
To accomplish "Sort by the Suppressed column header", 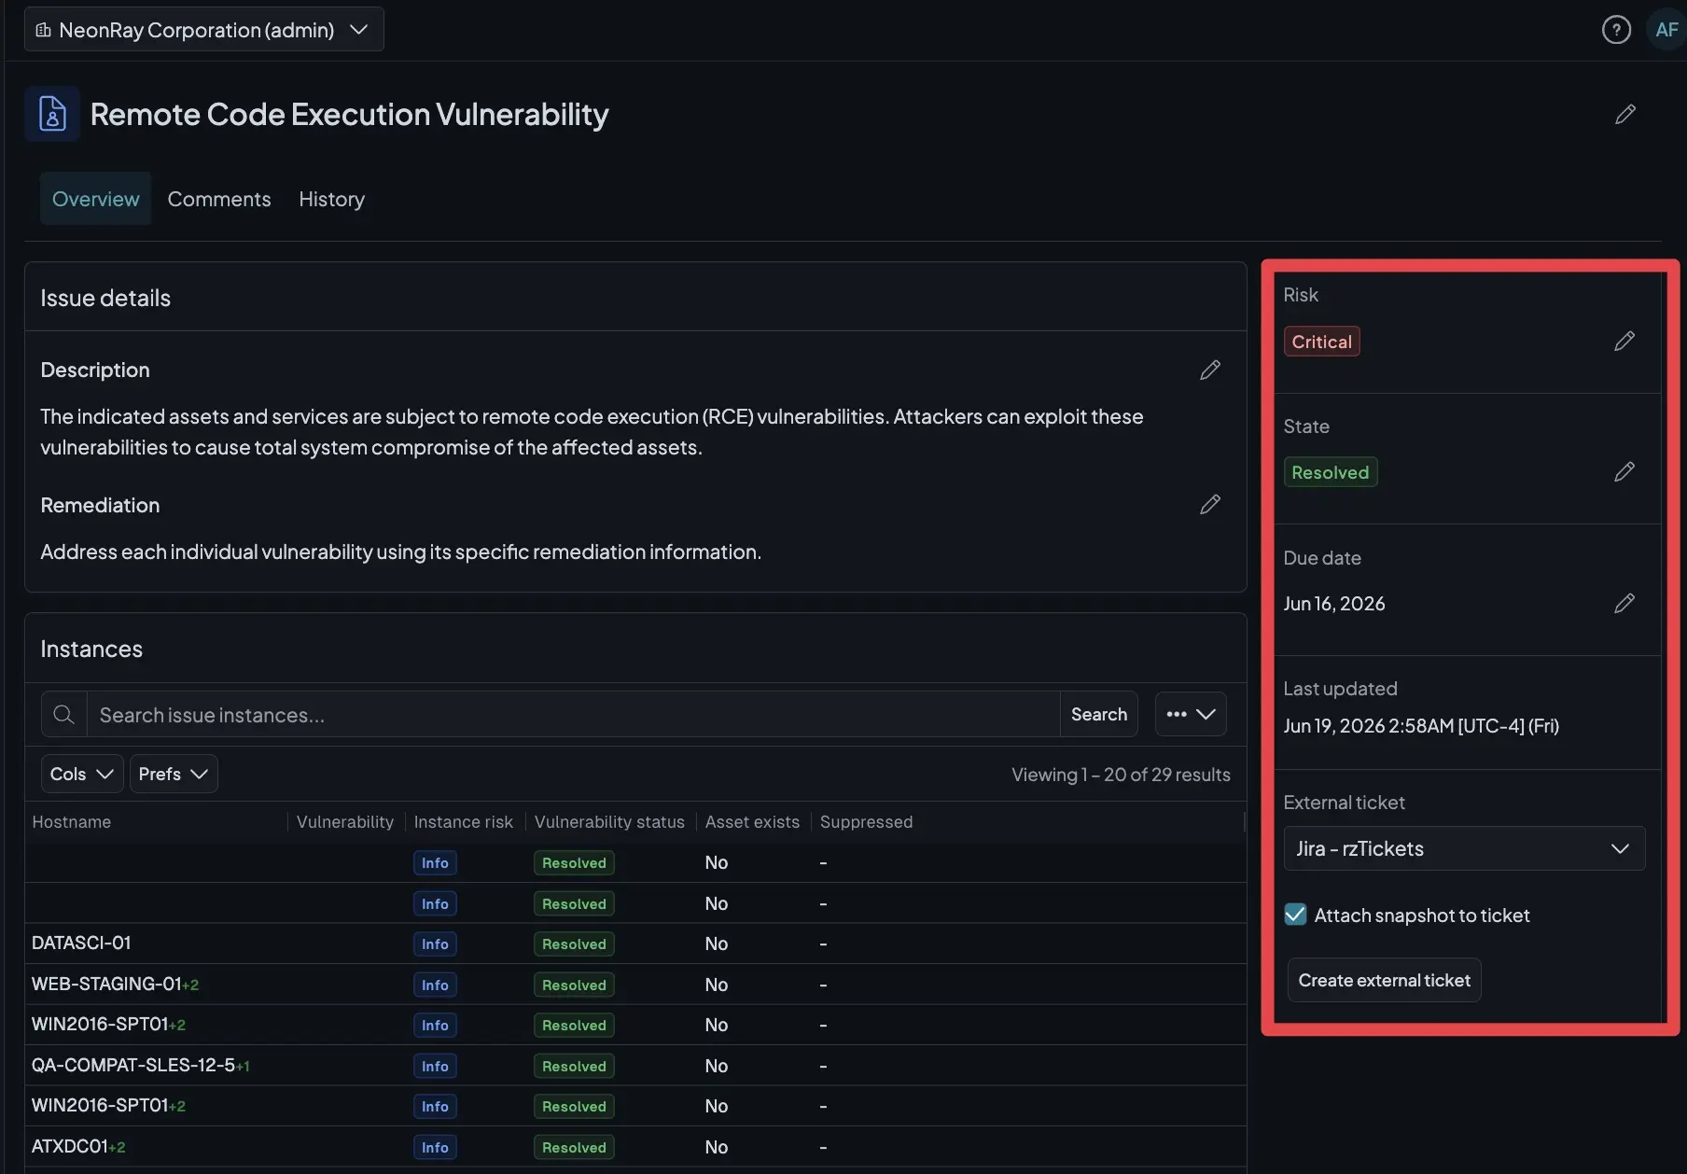I will [866, 822].
